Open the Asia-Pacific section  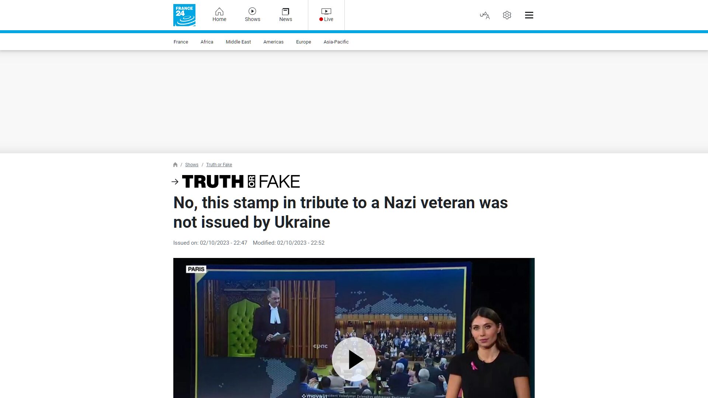click(x=336, y=42)
